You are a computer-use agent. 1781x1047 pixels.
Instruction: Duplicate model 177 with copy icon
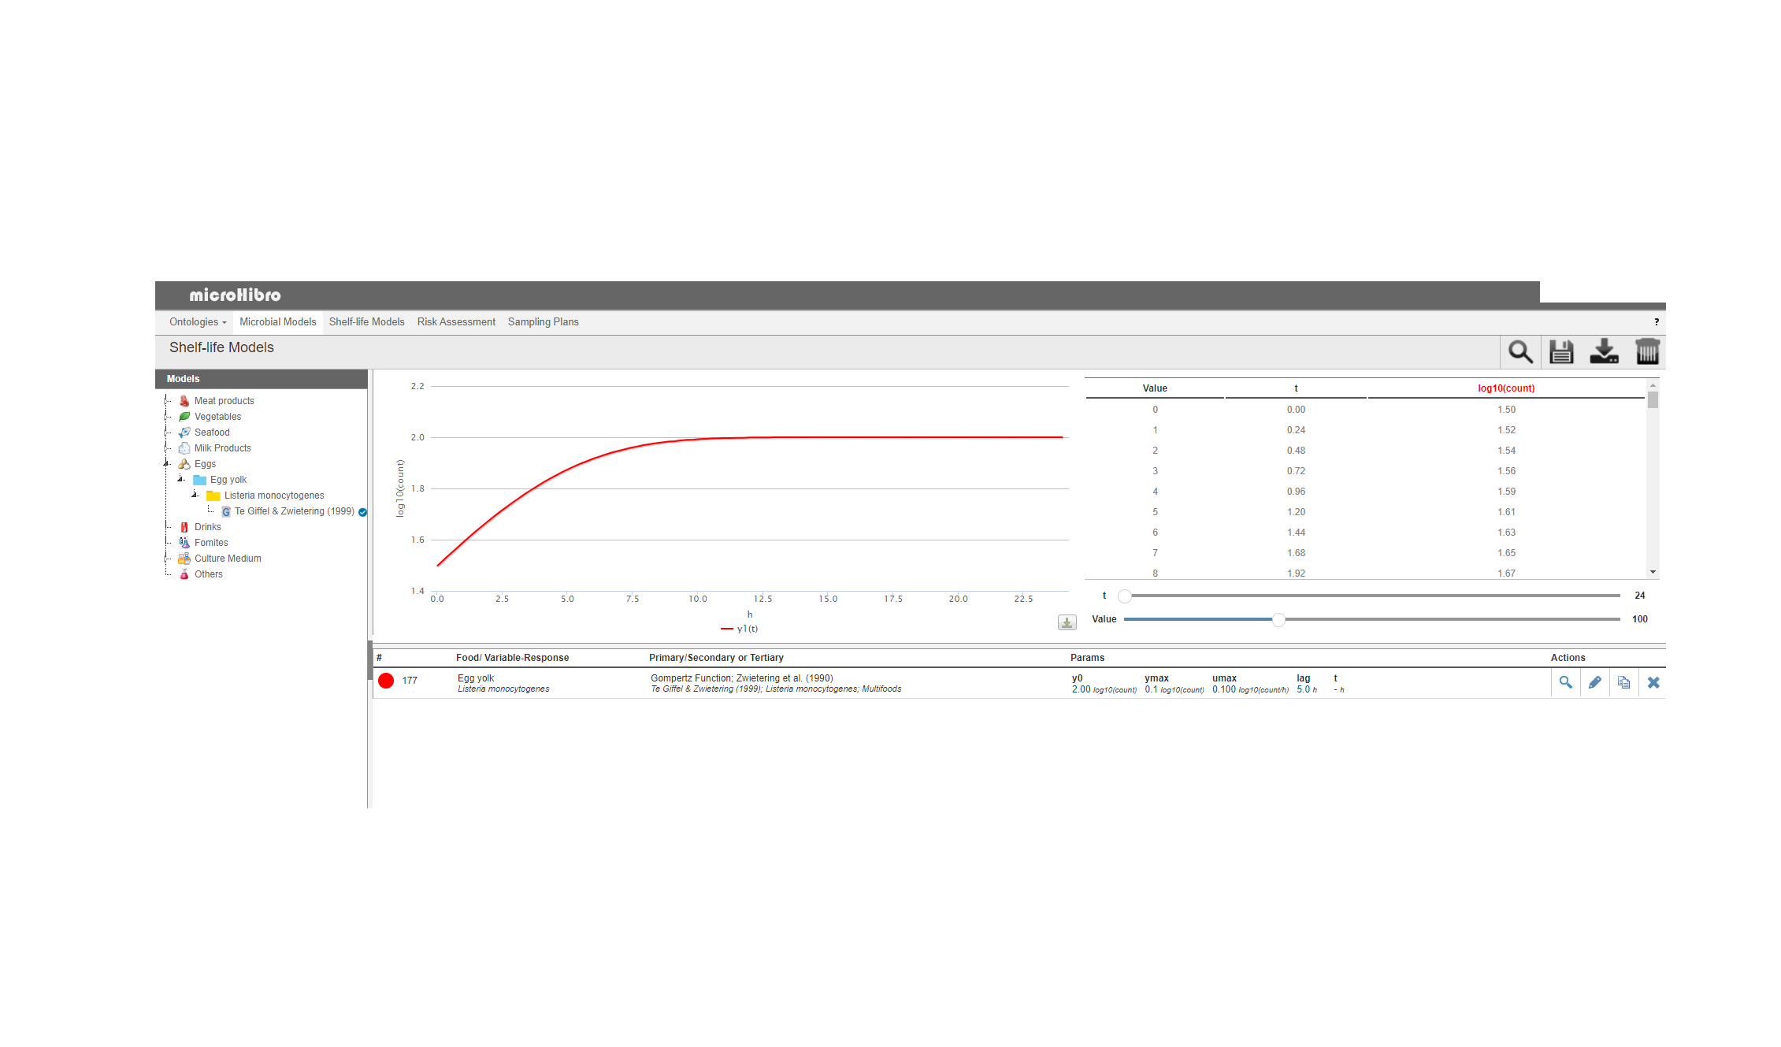[x=1623, y=682]
